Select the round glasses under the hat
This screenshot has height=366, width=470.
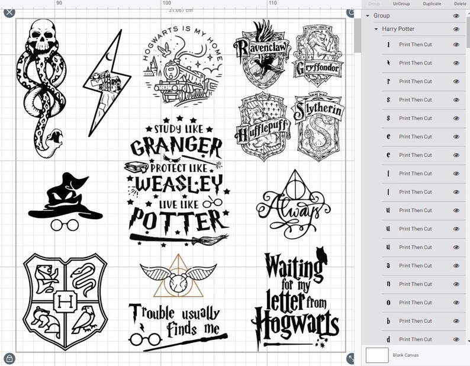(65, 225)
